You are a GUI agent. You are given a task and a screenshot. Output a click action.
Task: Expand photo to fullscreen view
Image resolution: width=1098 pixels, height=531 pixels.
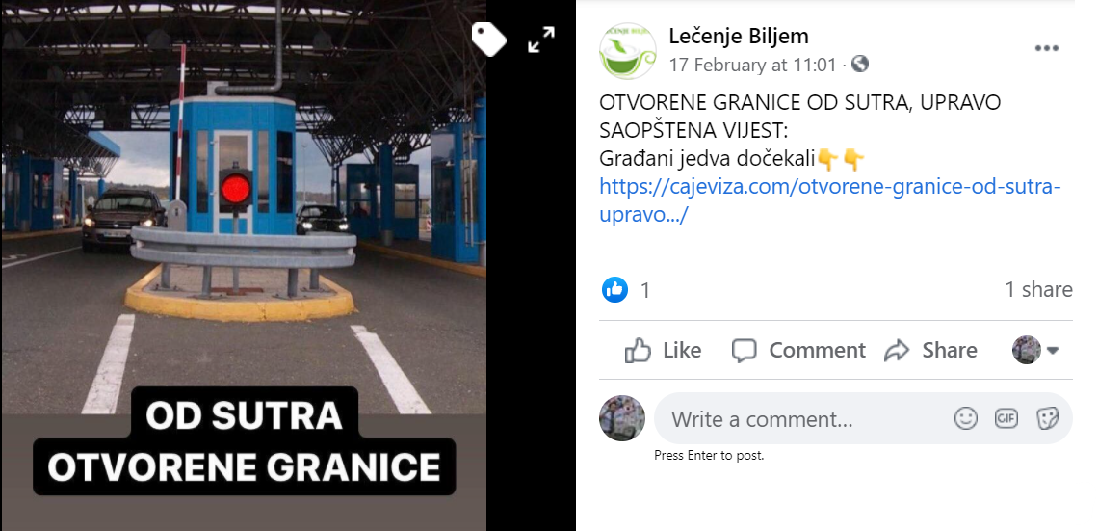(541, 40)
